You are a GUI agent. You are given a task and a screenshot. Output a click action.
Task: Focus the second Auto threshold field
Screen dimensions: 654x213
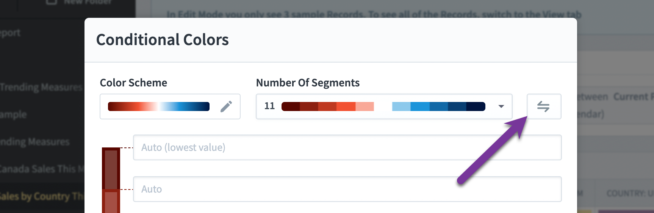tap(347, 189)
